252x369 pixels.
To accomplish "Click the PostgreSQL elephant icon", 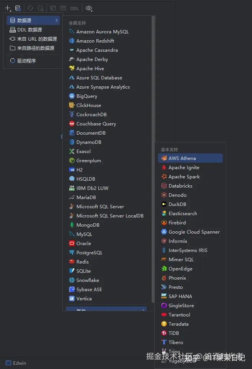I will [x=72, y=252].
